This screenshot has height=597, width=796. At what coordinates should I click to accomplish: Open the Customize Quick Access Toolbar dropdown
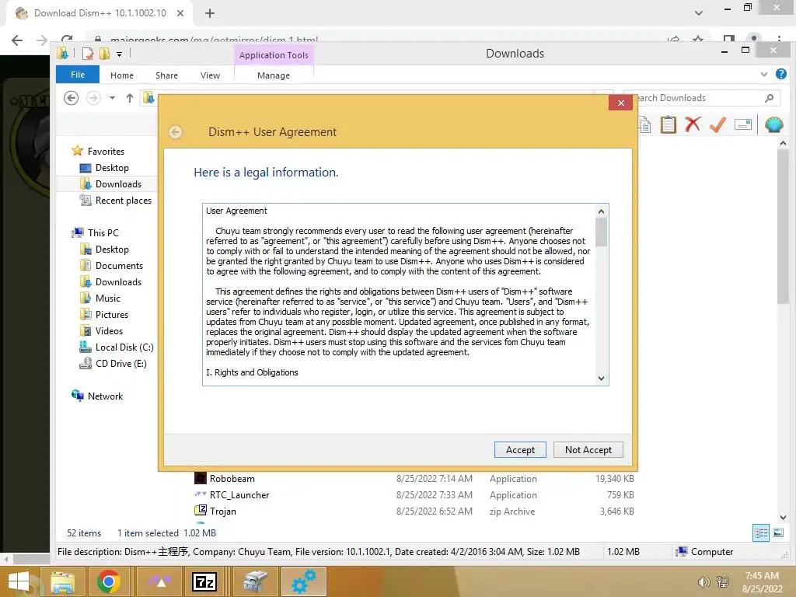(119, 54)
